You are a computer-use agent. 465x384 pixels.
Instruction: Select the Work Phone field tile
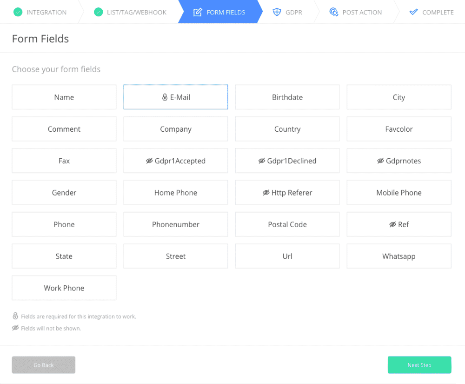tap(64, 288)
